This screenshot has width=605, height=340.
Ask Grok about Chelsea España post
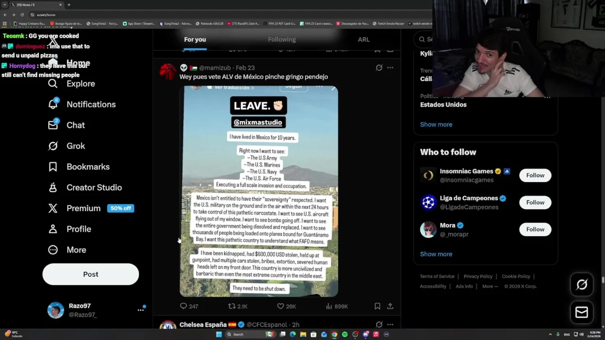tap(379, 324)
